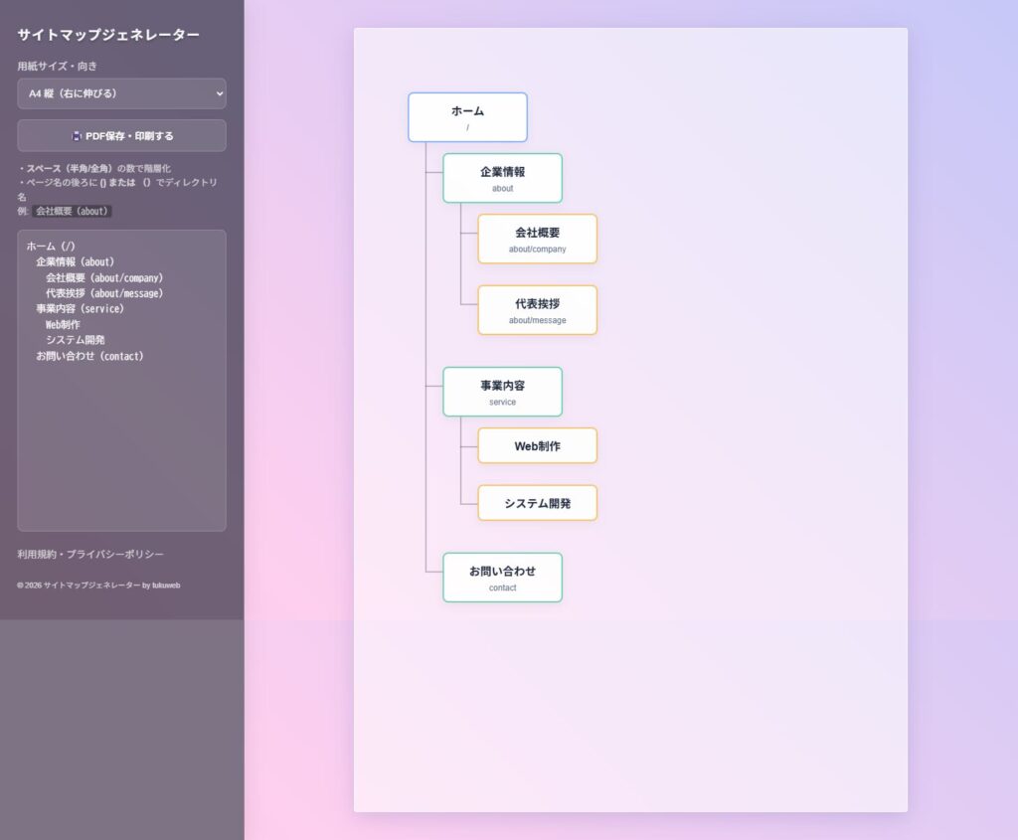Click the サイトマップジェネレーター title heading
The width and height of the screenshot is (1018, 840).
coord(108,35)
